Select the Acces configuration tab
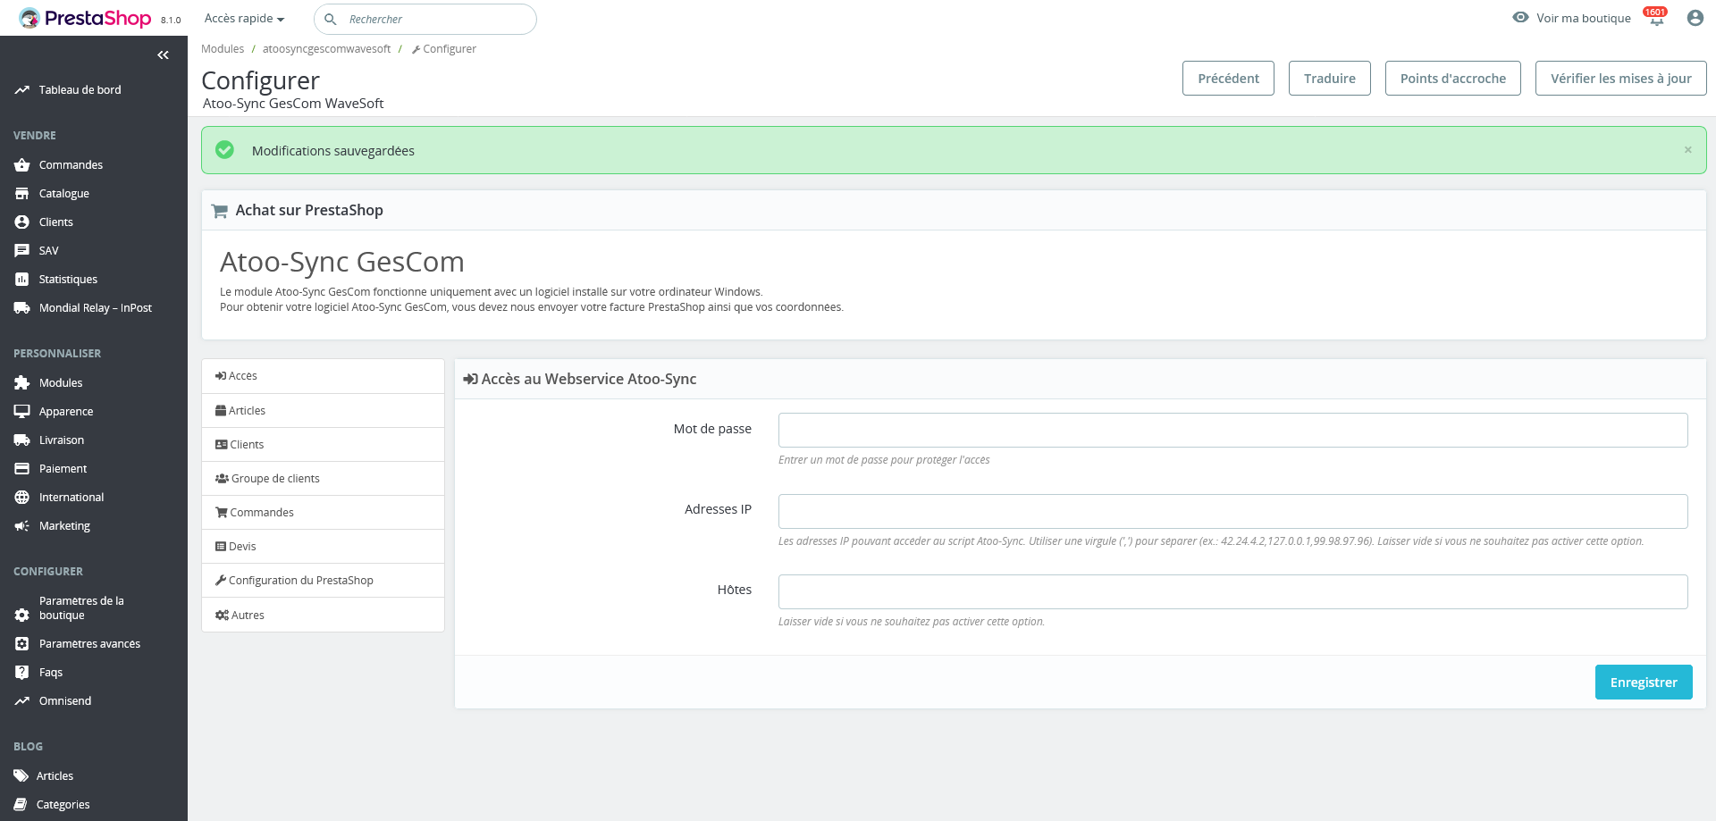This screenshot has height=821, width=1716. tap(323, 376)
